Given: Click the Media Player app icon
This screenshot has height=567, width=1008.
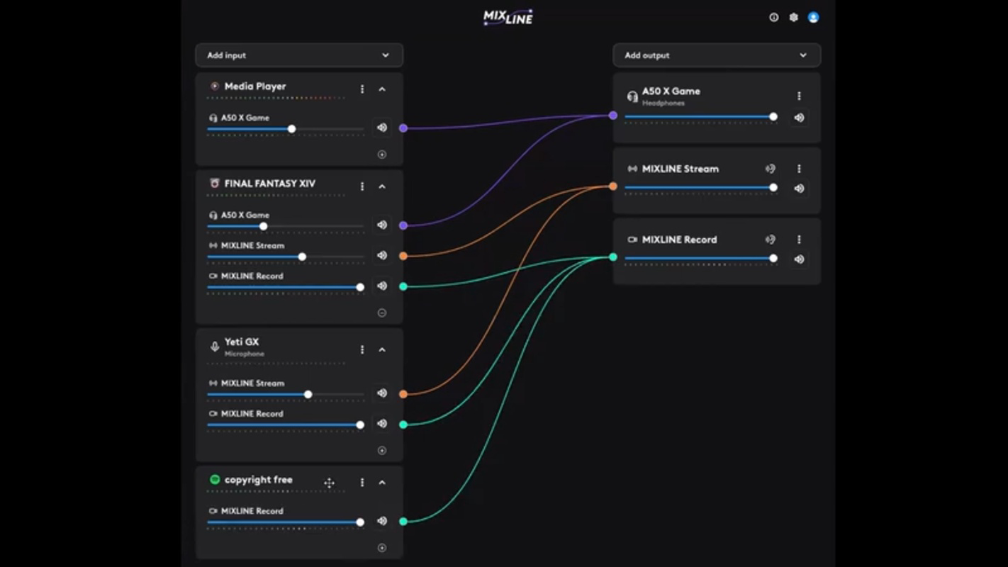Looking at the screenshot, I should point(215,86).
